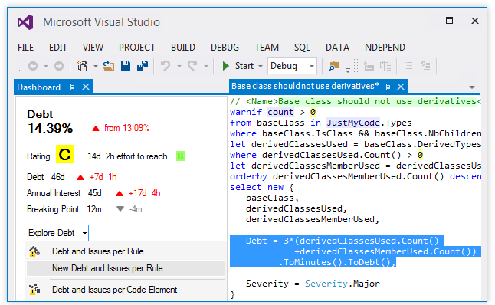
Task: Open the TEAM menu
Action: coord(267,48)
